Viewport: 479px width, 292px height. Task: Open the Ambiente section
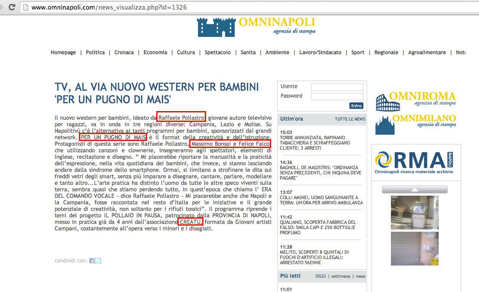pos(277,52)
